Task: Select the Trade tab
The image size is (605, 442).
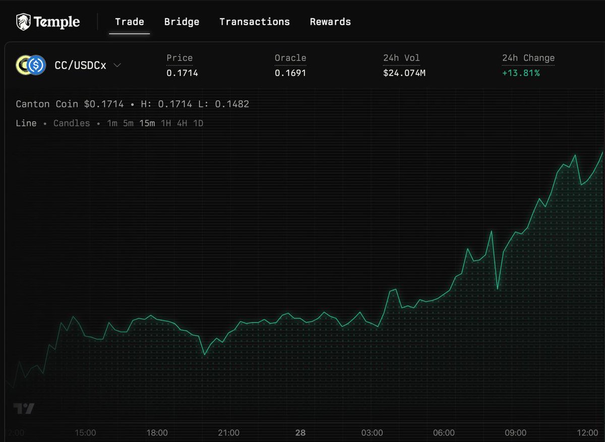Action: [x=129, y=22]
